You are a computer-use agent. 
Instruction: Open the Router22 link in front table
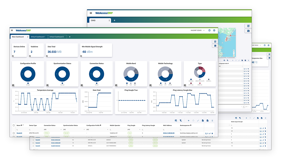point(20,133)
